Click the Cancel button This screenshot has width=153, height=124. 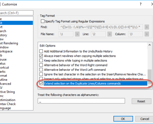145,119
